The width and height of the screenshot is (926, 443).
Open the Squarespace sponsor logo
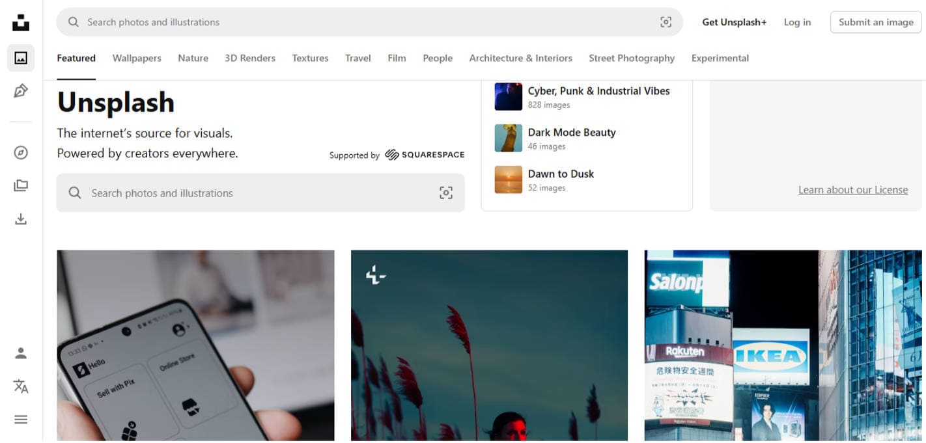pyautogui.click(x=425, y=155)
